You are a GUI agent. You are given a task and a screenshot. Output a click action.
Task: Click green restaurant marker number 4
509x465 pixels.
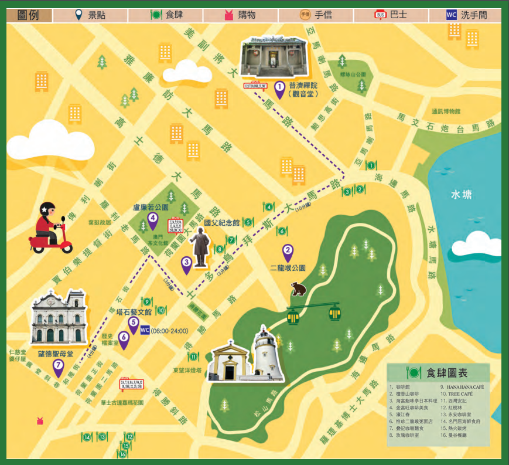click(x=268, y=206)
